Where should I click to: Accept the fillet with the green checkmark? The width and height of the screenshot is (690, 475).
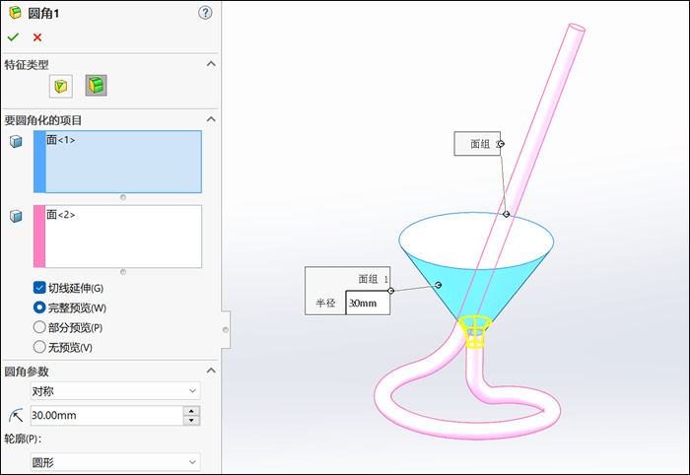[x=13, y=37]
